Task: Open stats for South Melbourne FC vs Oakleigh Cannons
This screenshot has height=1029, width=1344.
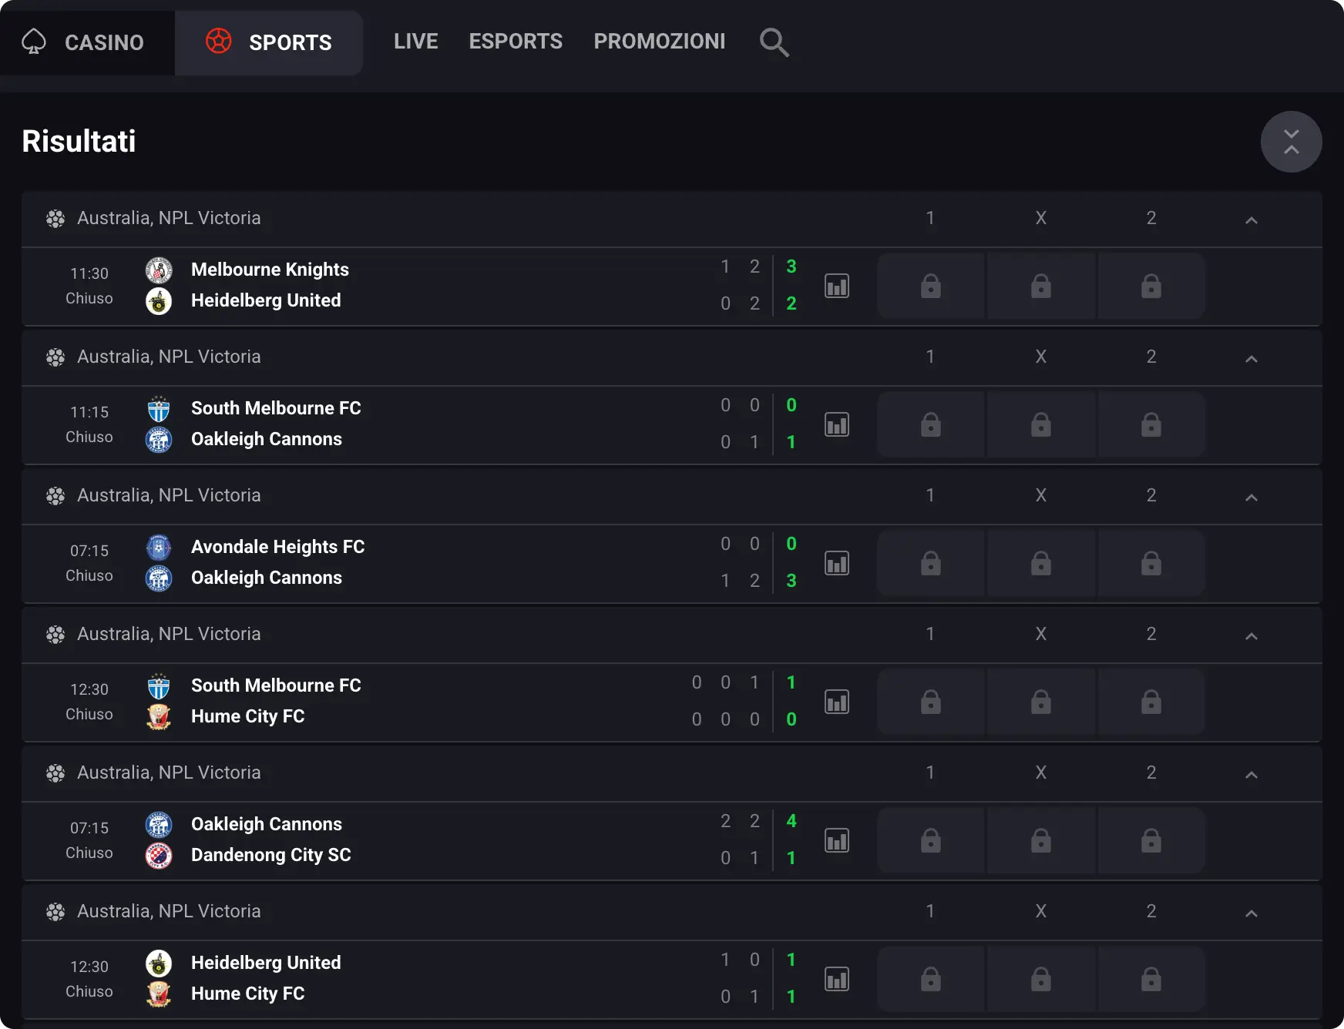Action: pos(837,424)
